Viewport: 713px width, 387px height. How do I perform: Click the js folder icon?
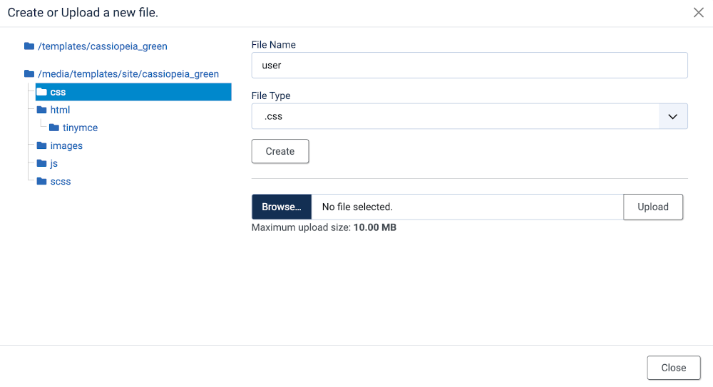click(x=42, y=163)
